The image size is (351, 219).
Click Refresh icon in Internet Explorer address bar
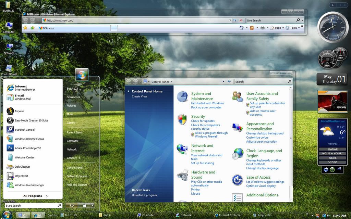[234, 20]
